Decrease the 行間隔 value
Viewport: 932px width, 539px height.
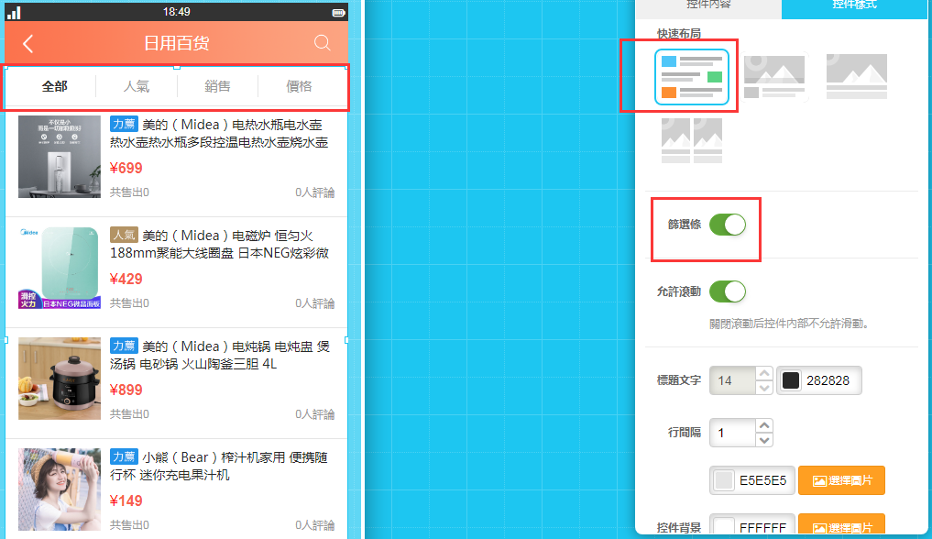click(764, 440)
